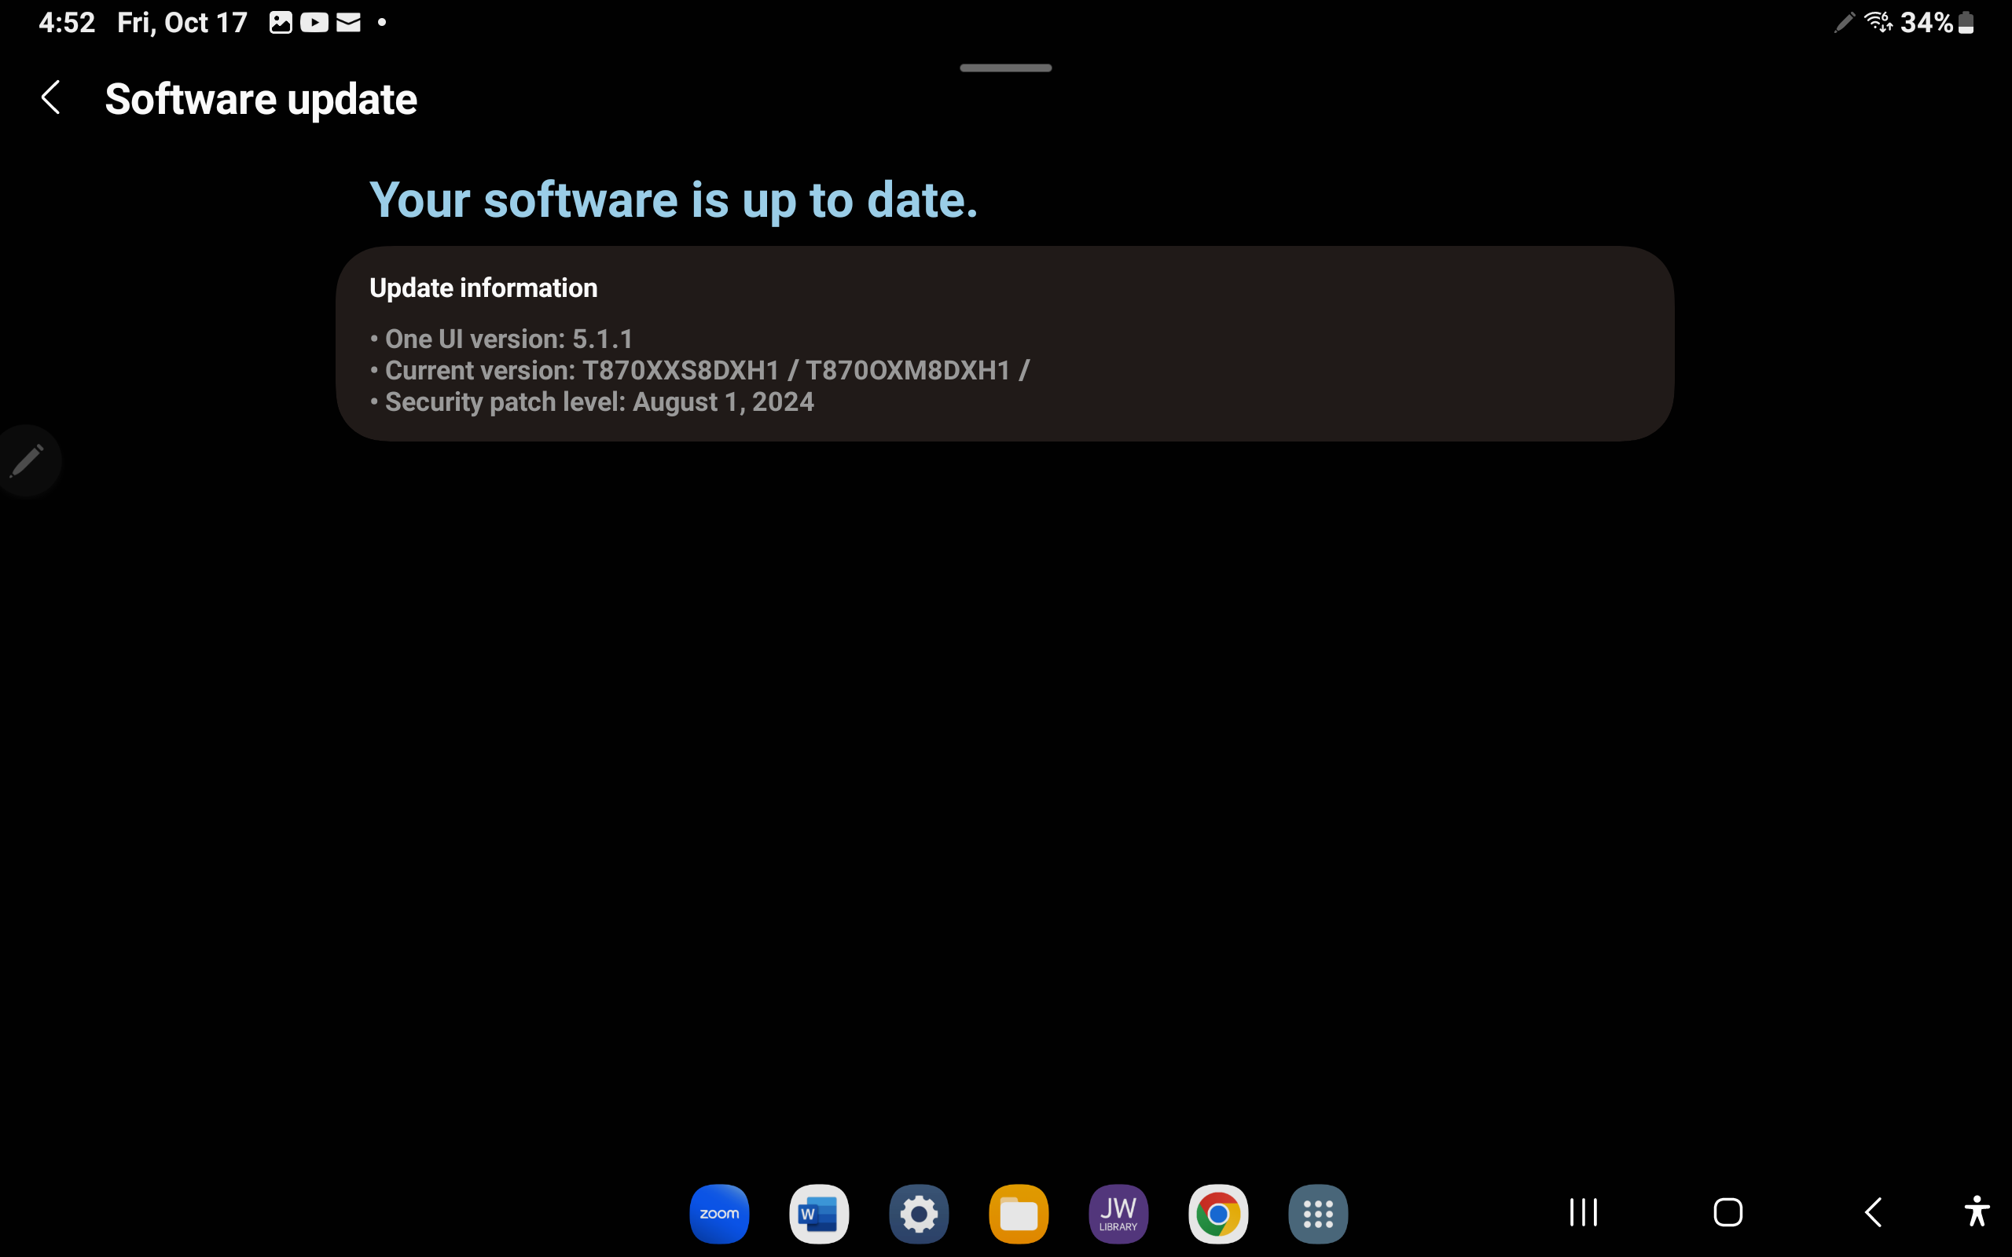Image resolution: width=2012 pixels, height=1257 pixels.
Task: Open the Settings gear app
Action: (919, 1213)
